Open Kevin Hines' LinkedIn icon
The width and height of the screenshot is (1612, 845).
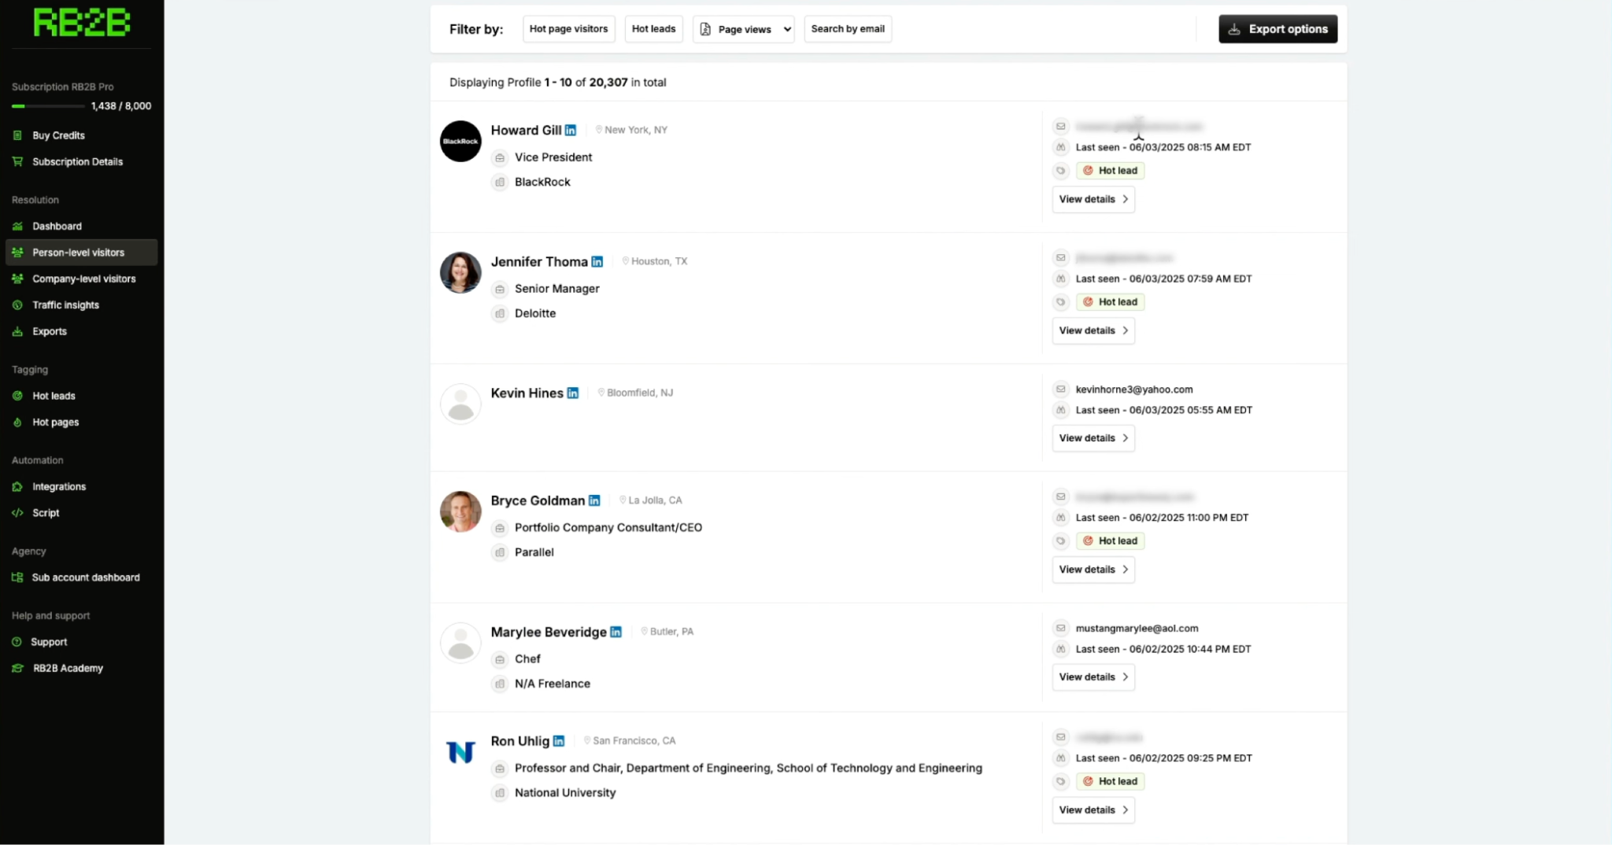coord(573,393)
